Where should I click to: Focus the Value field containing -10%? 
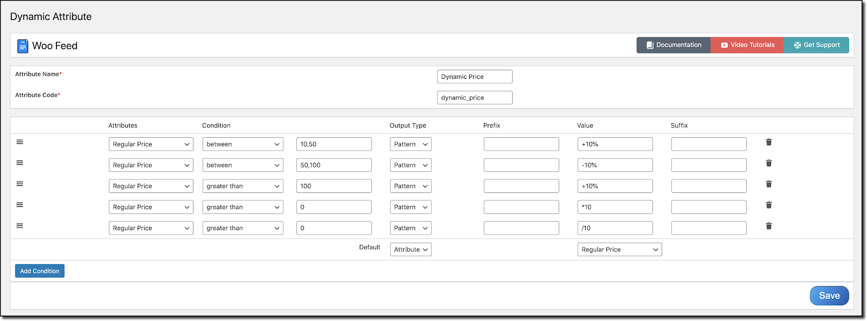coord(615,165)
